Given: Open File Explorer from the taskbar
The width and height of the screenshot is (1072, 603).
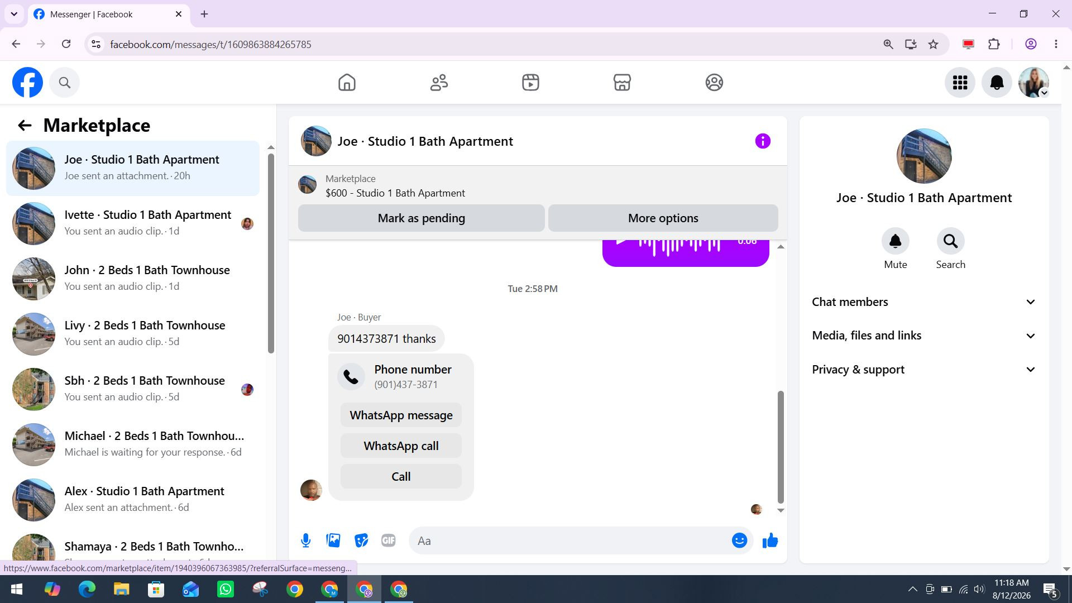Looking at the screenshot, I should pos(121,589).
